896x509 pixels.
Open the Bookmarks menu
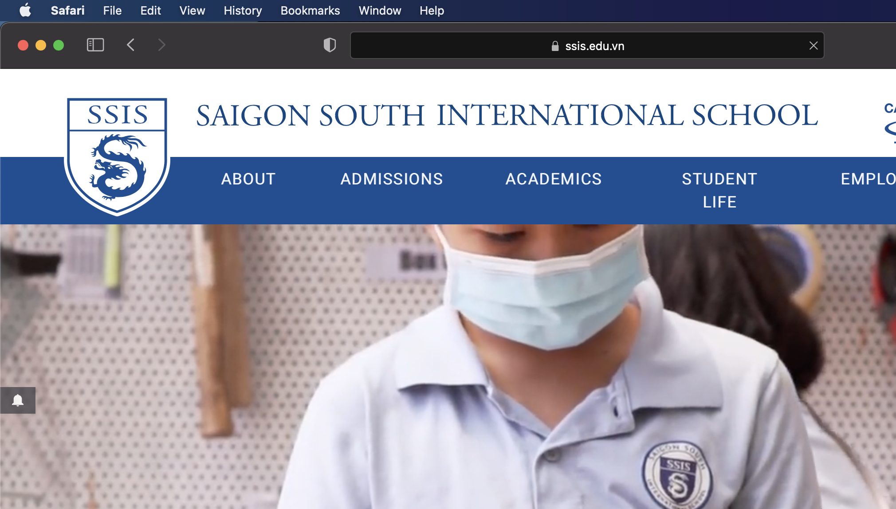point(310,10)
